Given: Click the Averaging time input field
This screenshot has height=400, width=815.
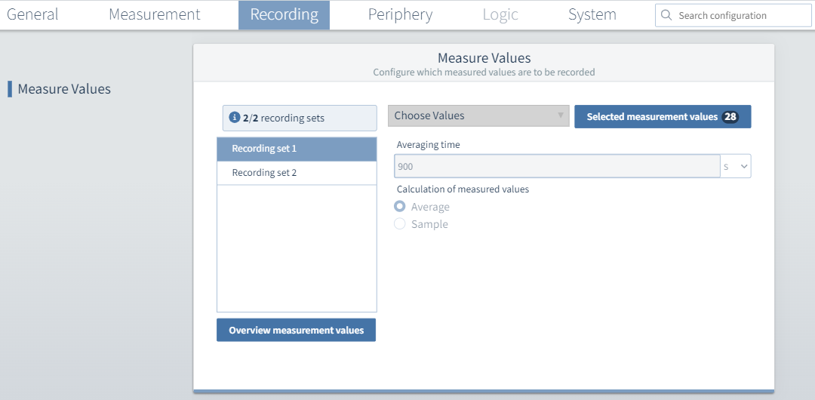Looking at the screenshot, I should click(x=556, y=166).
